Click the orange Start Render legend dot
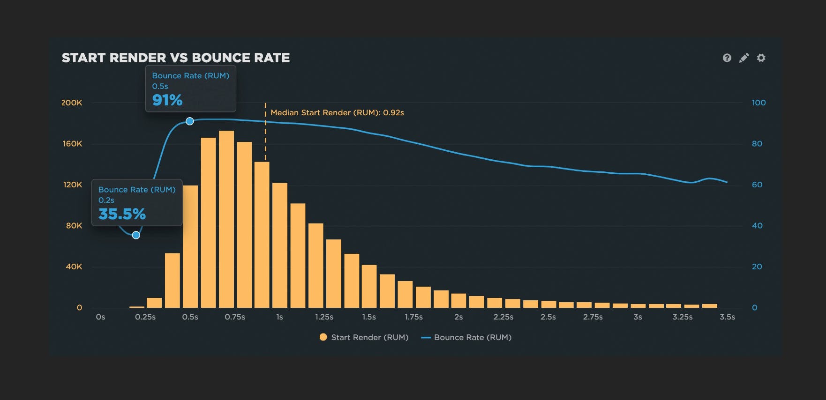Screen dimensions: 826x400 [x=323, y=337]
